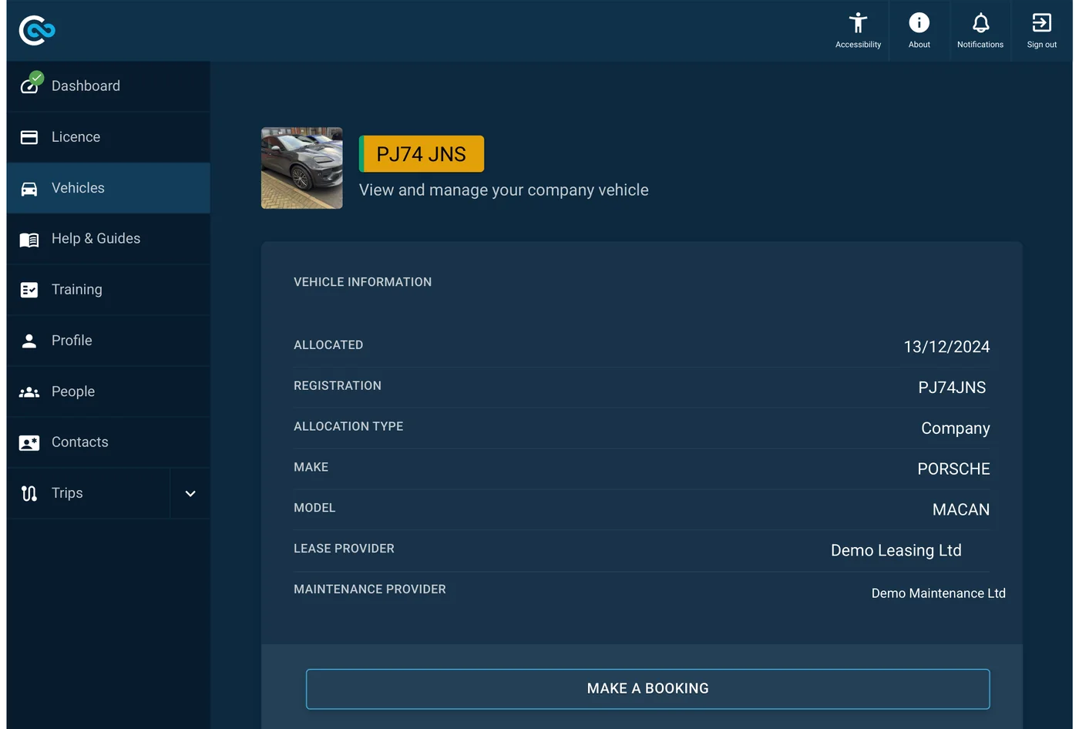Viewport: 1079px width, 729px height.
Task: Click the MAKE A BOOKING button
Action: click(x=648, y=689)
